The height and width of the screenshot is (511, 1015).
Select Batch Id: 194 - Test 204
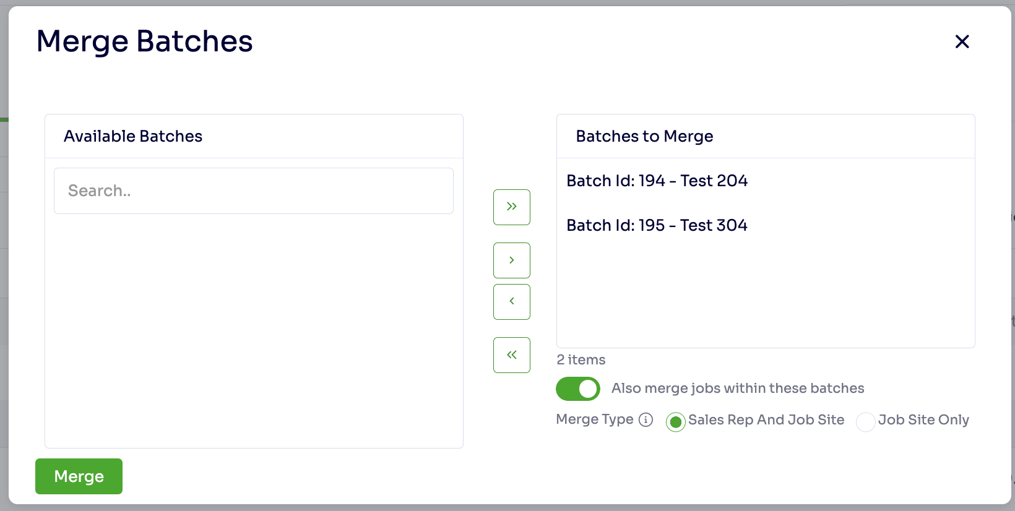(657, 181)
